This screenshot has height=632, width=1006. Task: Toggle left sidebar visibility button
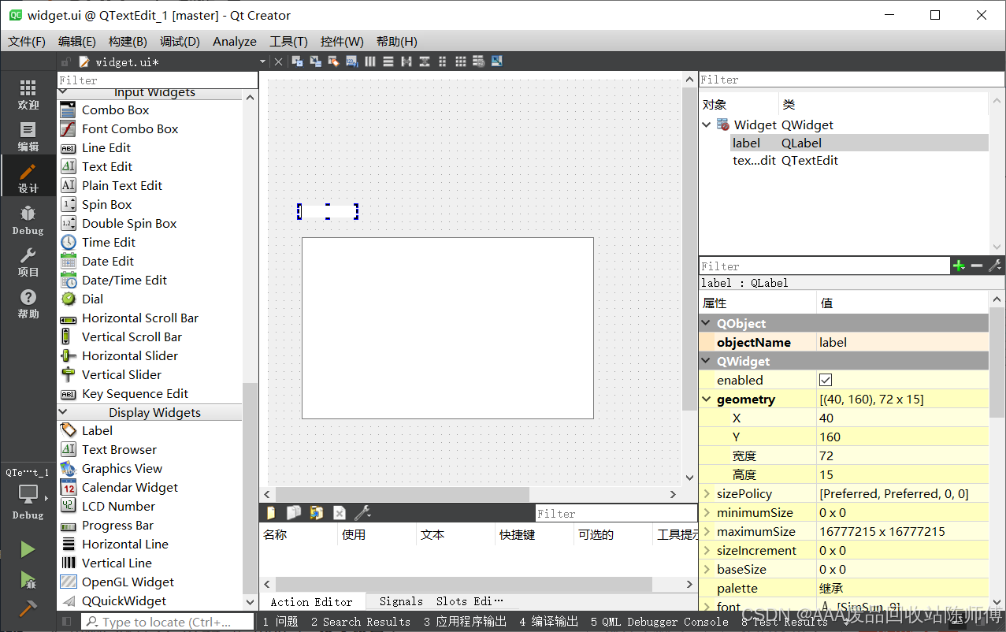(x=67, y=622)
